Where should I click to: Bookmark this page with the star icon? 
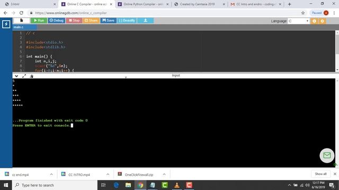[x=303, y=13]
